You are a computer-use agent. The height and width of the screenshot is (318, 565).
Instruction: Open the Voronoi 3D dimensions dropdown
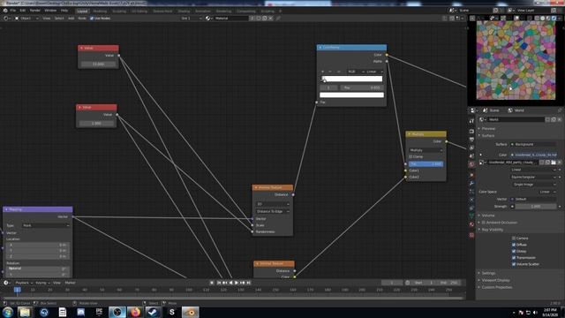273,204
